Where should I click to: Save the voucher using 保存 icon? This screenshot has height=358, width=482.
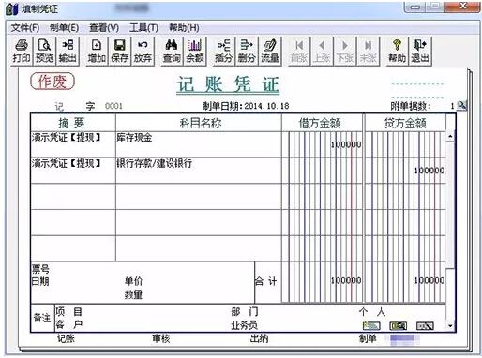click(x=120, y=52)
